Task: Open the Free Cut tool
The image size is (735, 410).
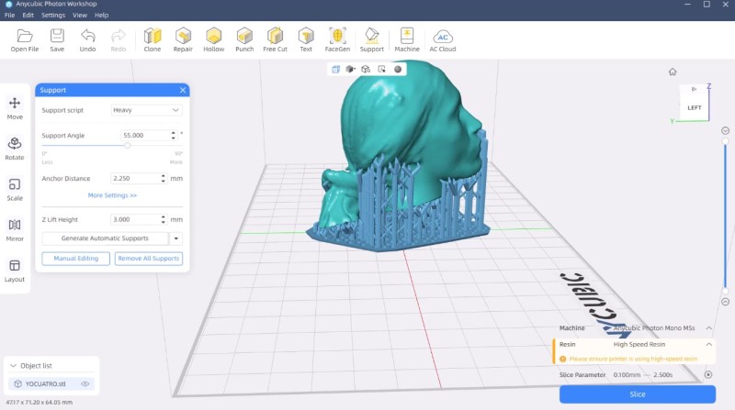Action: (275, 39)
